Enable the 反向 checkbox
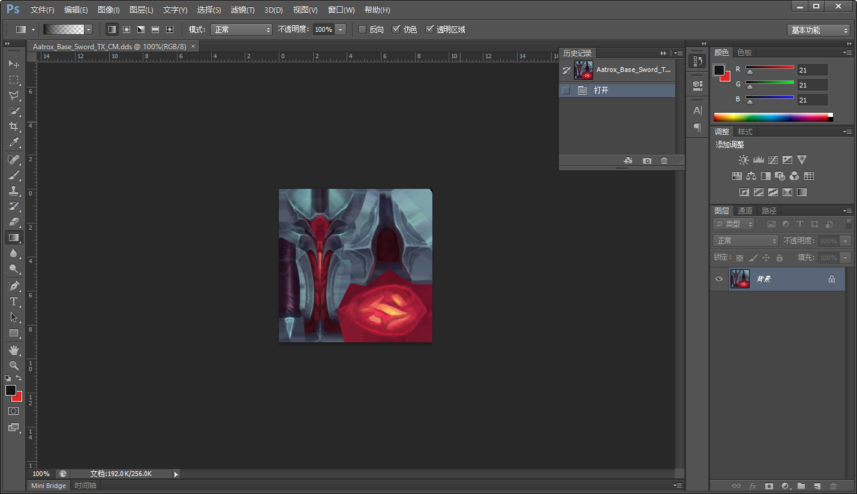 (362, 29)
